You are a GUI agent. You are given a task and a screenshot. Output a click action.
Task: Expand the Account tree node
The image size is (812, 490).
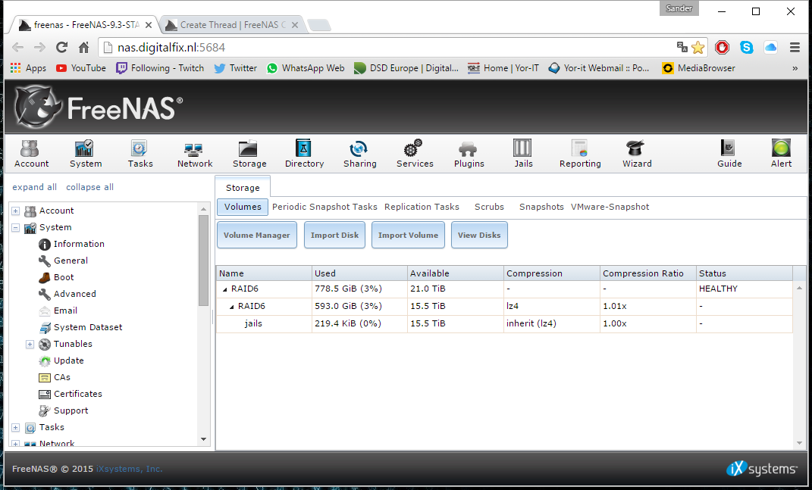[15, 211]
